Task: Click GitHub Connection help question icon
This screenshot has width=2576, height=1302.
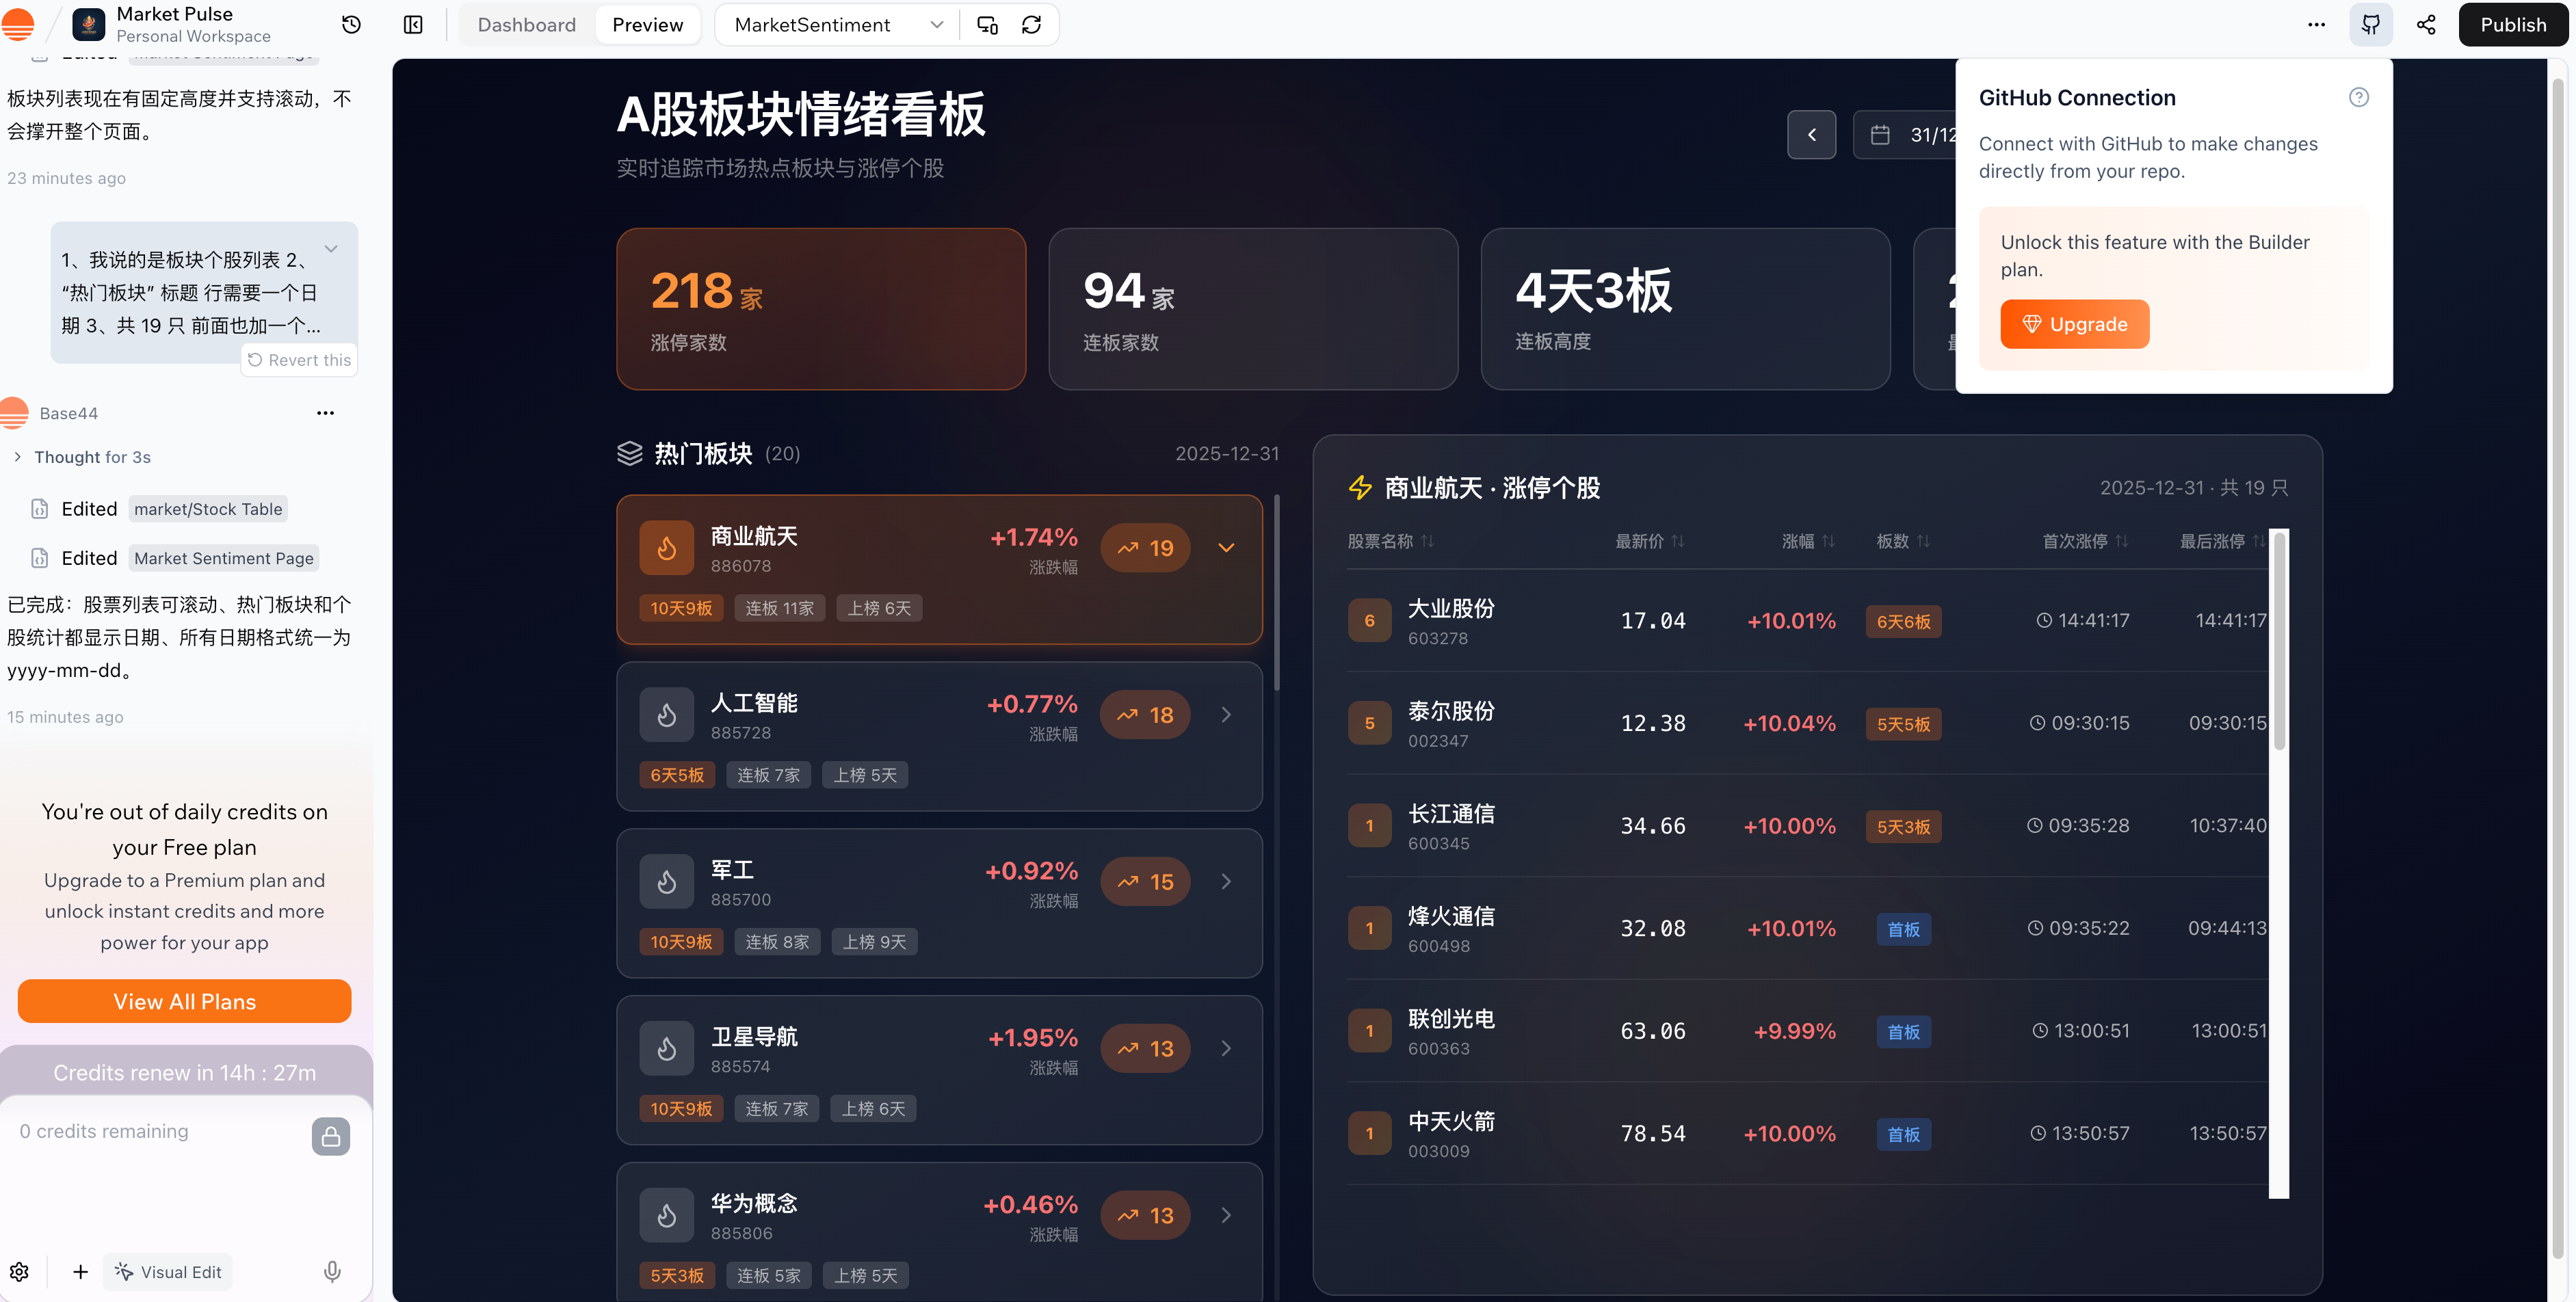Action: coord(2358,97)
